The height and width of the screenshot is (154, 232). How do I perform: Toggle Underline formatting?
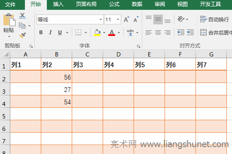click(60, 33)
